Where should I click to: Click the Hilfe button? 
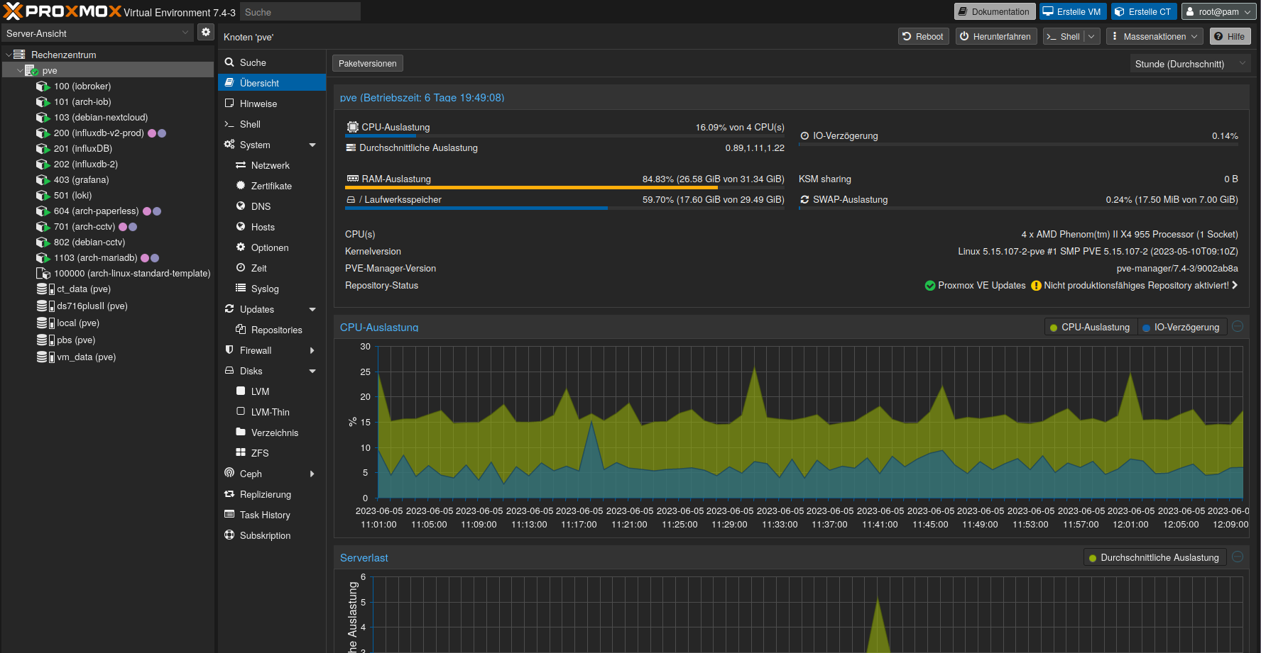[x=1230, y=37]
